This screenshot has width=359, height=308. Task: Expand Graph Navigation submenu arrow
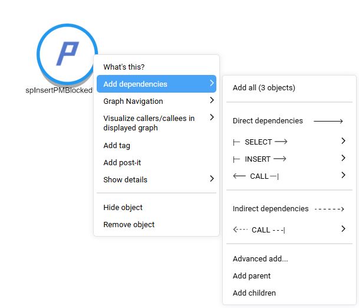pos(211,101)
